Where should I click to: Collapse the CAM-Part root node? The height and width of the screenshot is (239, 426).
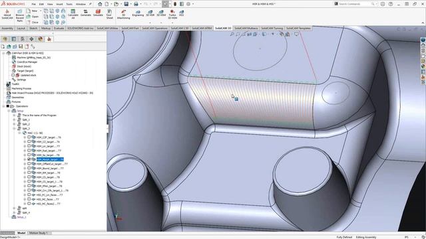pyautogui.click(x=3, y=53)
